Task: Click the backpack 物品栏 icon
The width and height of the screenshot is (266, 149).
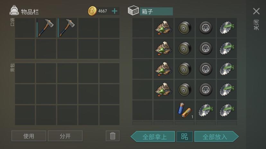Action: coord(14,11)
